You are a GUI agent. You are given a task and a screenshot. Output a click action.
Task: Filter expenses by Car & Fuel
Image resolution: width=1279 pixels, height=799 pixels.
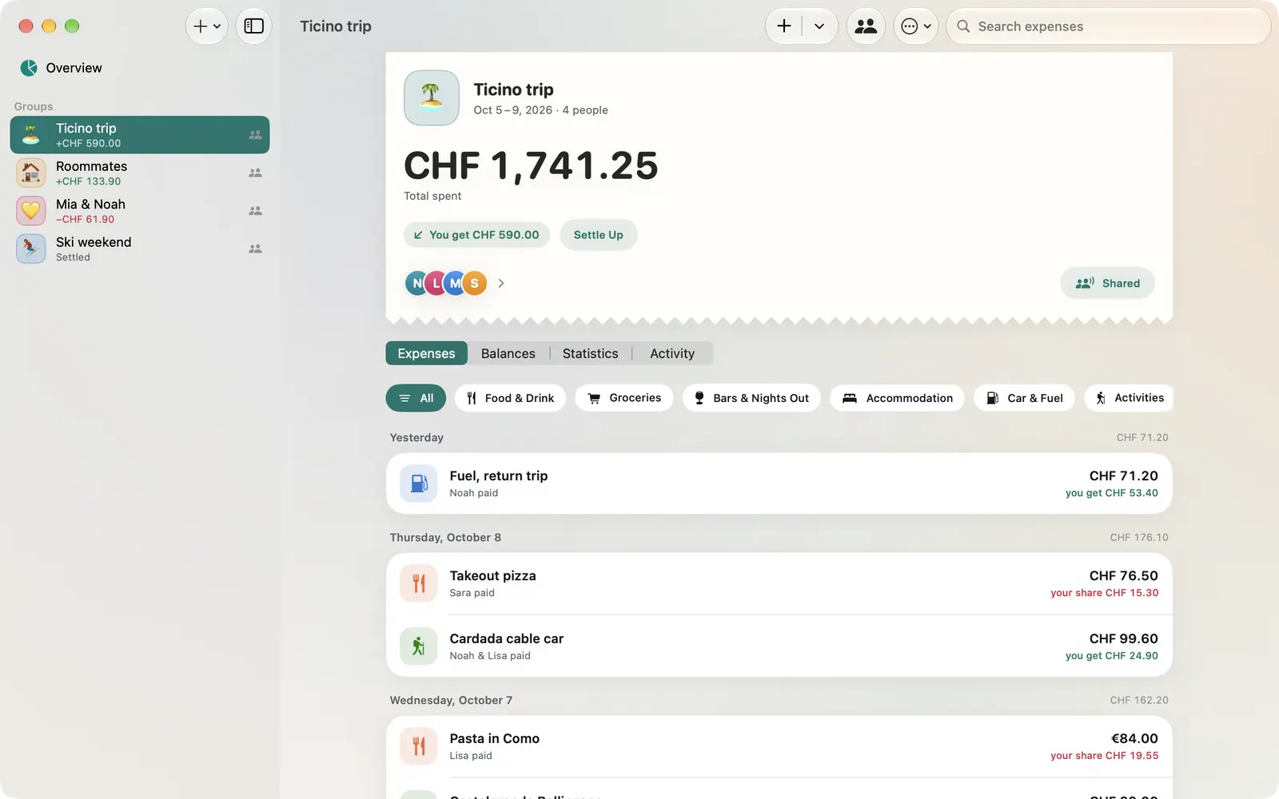pos(1024,398)
